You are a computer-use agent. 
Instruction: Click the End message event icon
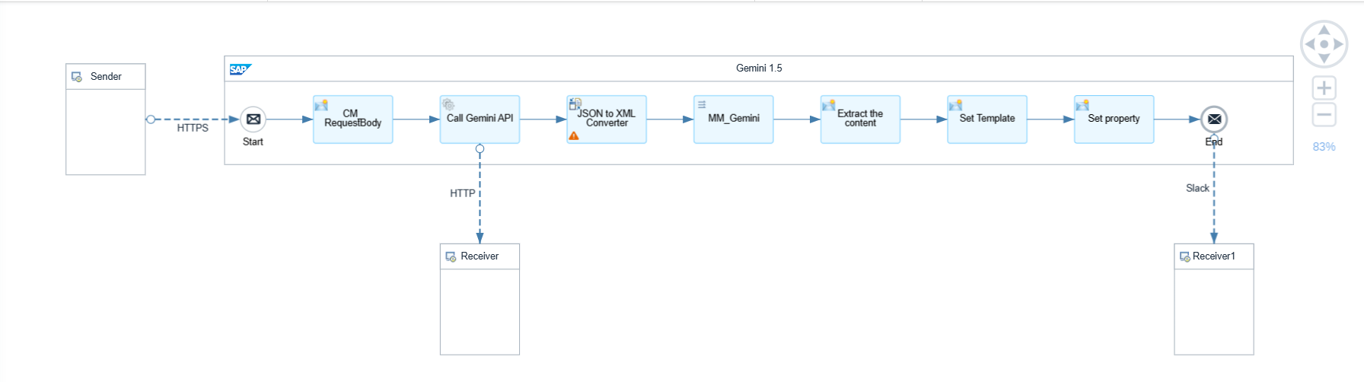point(1214,119)
